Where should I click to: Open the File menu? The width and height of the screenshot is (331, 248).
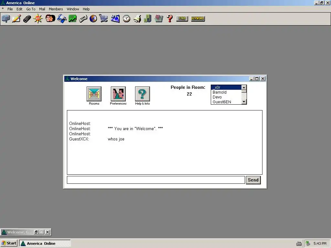pyautogui.click(x=10, y=9)
